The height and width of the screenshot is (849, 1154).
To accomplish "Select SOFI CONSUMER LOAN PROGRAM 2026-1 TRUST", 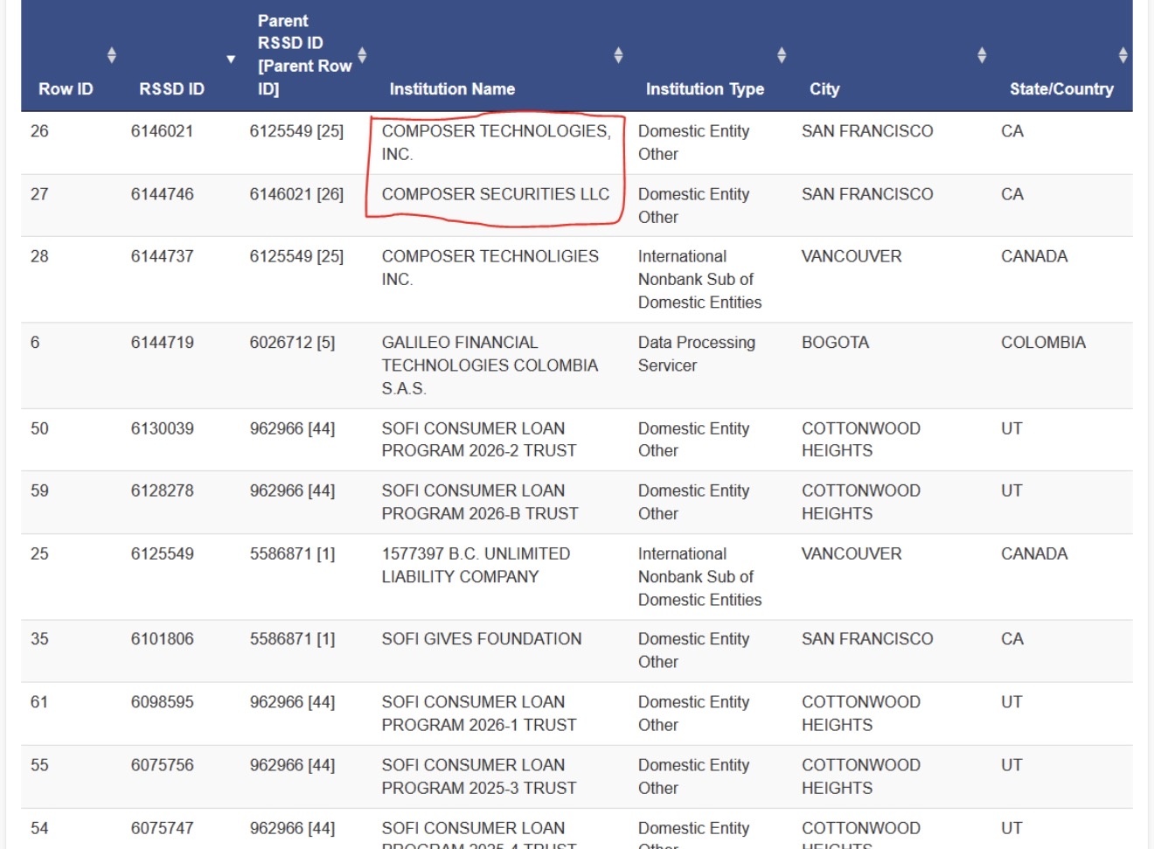I will coord(479,713).
